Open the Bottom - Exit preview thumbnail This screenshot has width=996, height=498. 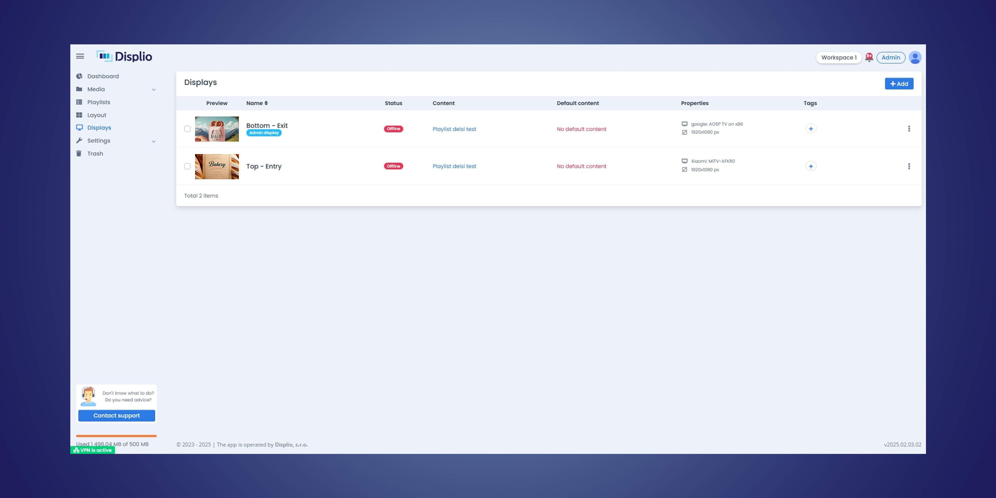217,129
